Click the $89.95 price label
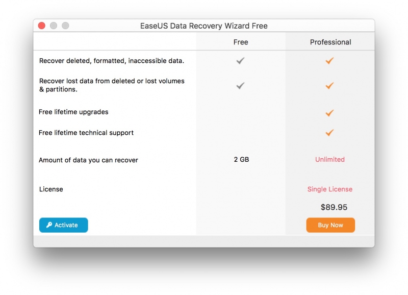 [334, 207]
